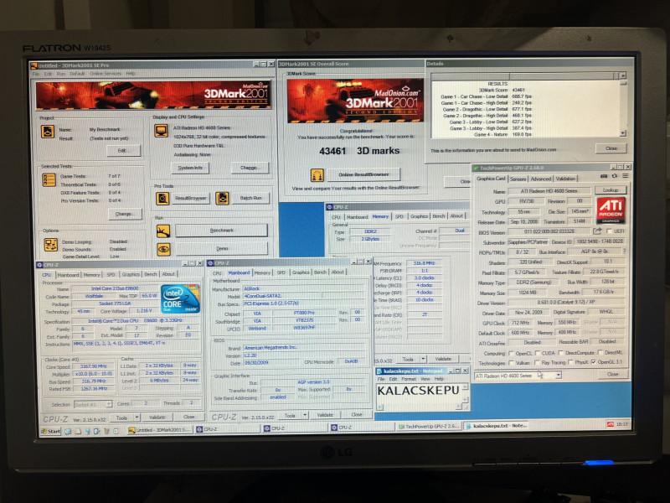Click the Display and CPU Settings monitor icon

[161, 131]
